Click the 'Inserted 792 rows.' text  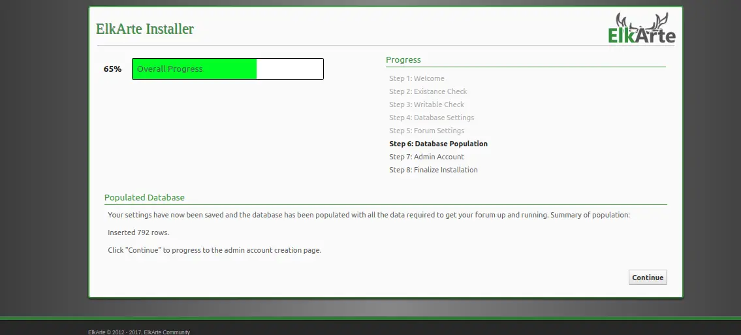[138, 232]
